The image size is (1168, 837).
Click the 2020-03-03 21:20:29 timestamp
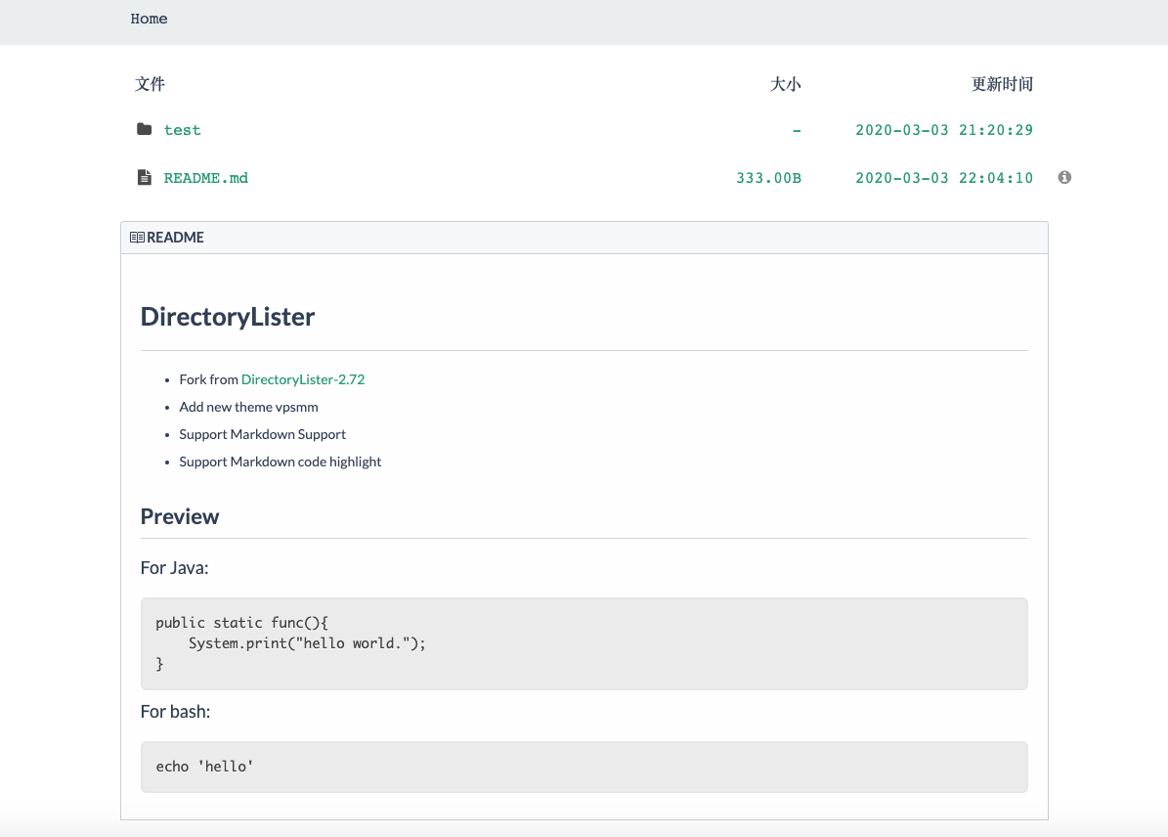[x=944, y=130]
